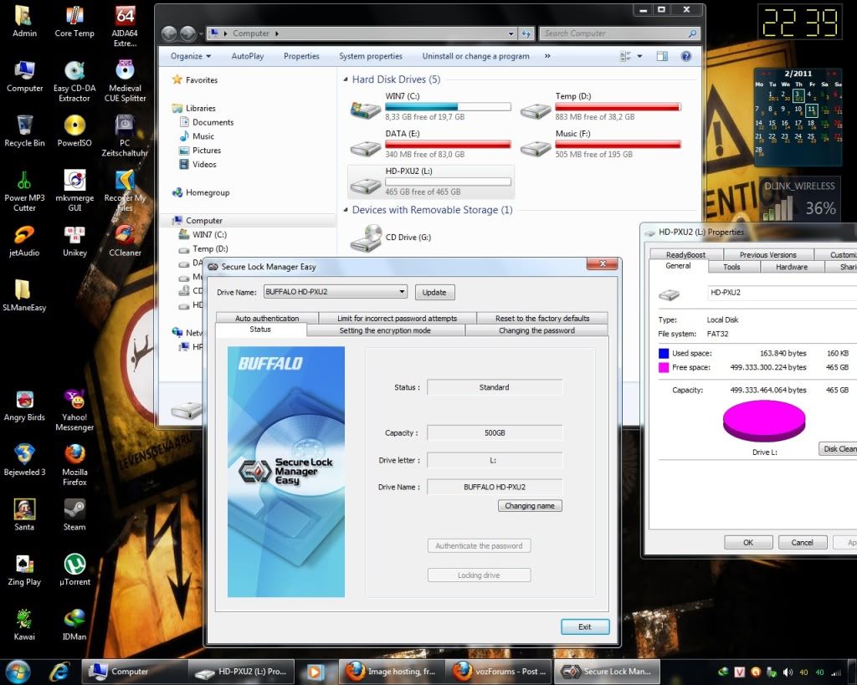Open the Hardware tab in Properties
857x685 pixels.
[792, 267]
